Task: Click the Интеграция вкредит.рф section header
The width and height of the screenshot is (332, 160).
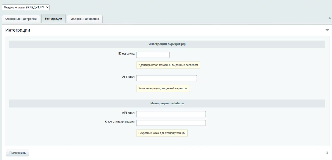Action: point(167,44)
